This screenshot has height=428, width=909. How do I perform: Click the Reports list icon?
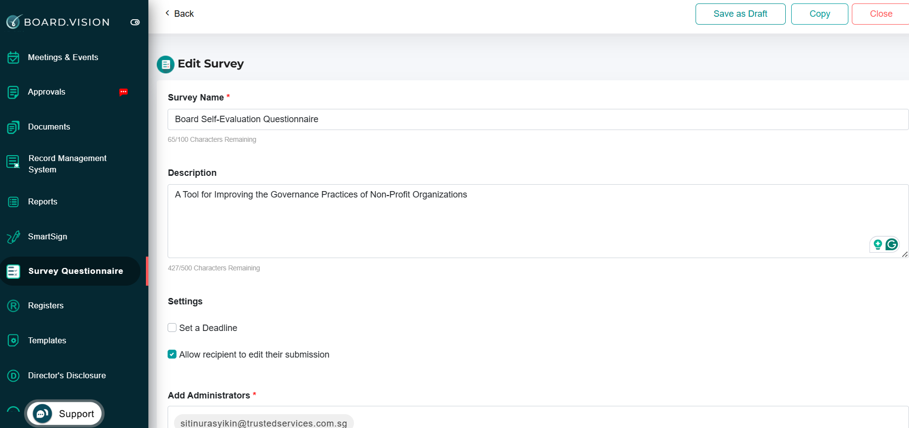click(13, 202)
